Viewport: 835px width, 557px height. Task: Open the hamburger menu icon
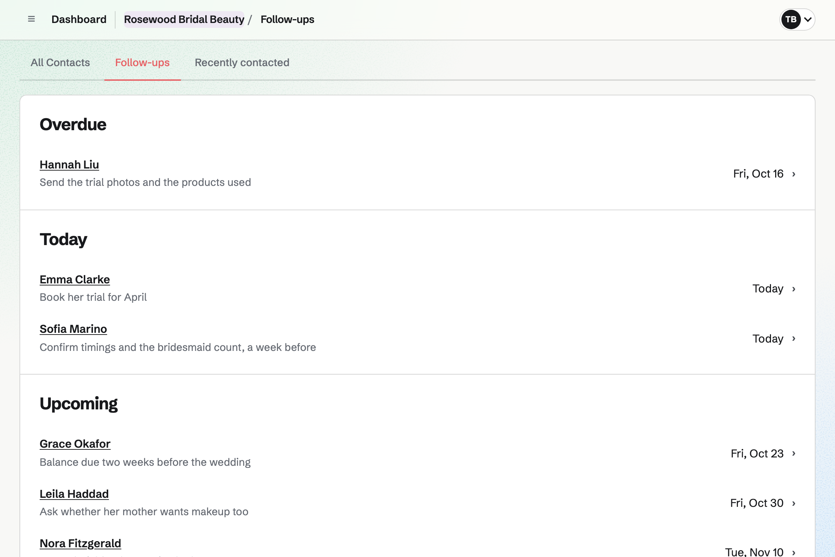[x=31, y=19]
